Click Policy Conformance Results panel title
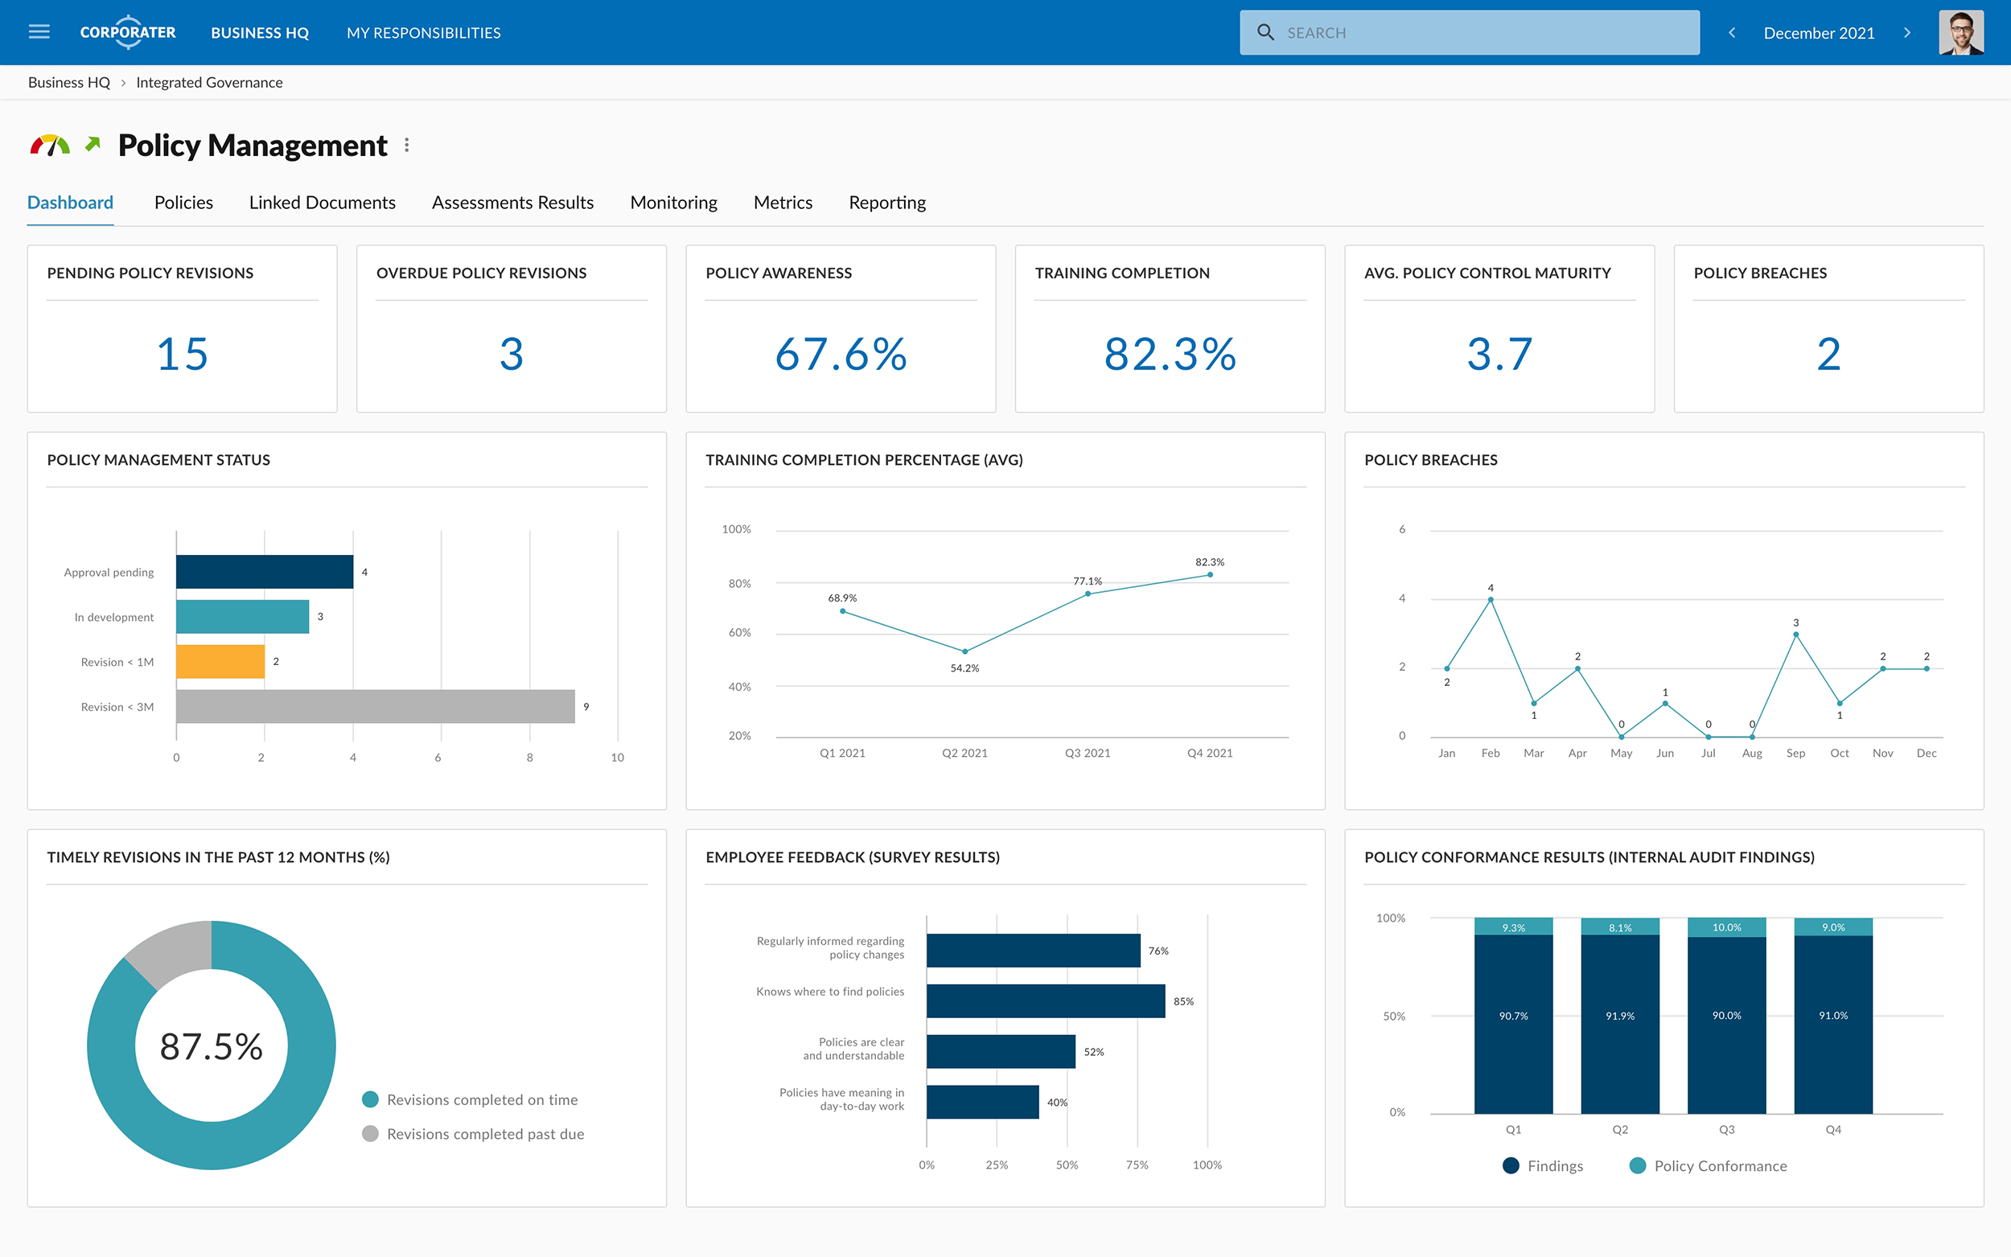Image resolution: width=2011 pixels, height=1257 pixels. click(1589, 857)
